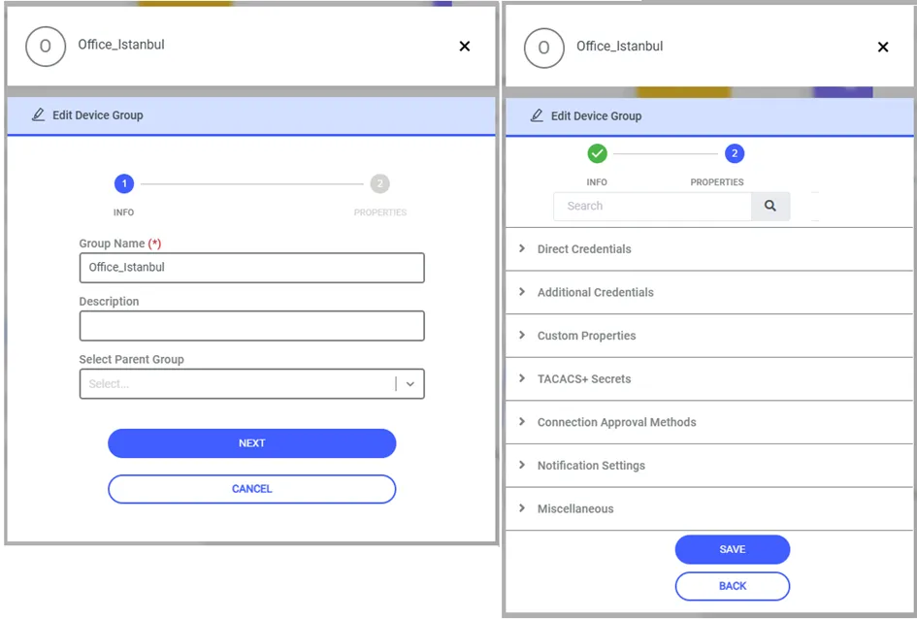Click the "Select Parent Group" label
The image size is (917, 619).
tap(132, 359)
